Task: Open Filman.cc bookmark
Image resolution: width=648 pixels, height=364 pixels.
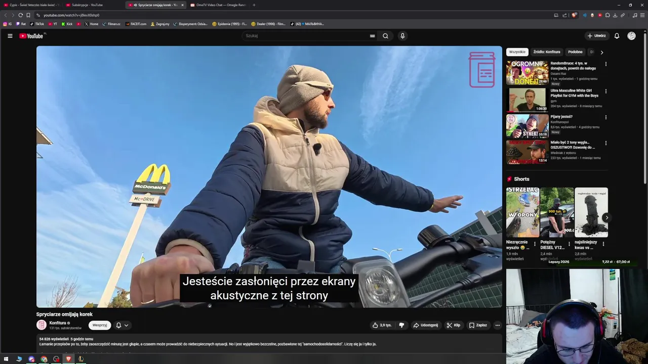Action: coord(111,24)
